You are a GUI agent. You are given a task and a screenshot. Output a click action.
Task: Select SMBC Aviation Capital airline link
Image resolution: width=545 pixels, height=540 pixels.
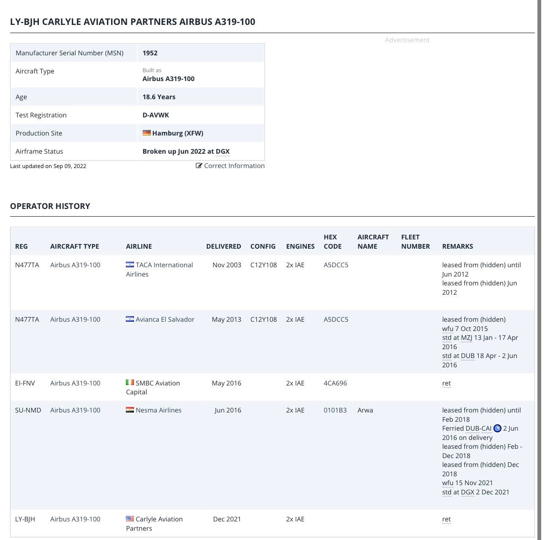tap(153, 388)
